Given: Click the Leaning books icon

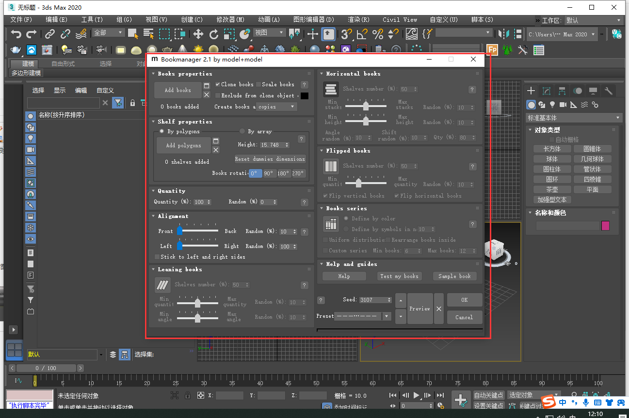Looking at the screenshot, I should (x=162, y=285).
